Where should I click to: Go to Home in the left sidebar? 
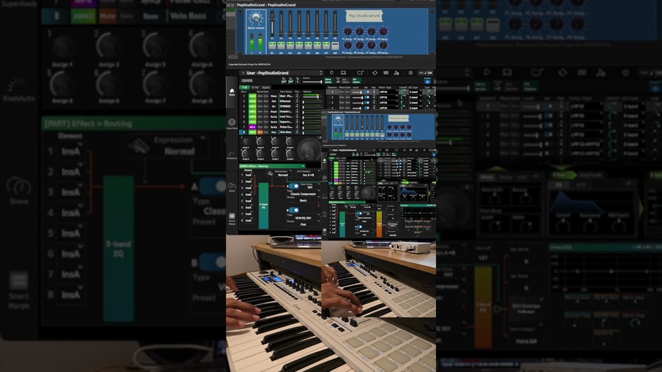coord(232,92)
